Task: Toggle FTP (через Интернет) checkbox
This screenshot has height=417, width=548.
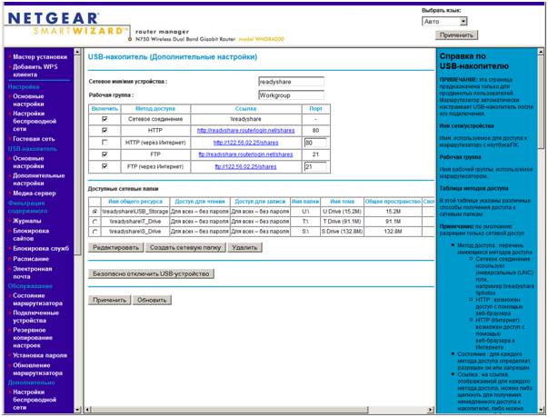Action: 105,166
